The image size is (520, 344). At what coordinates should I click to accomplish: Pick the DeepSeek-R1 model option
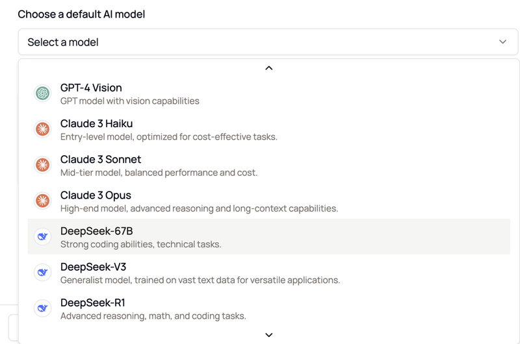(92, 302)
